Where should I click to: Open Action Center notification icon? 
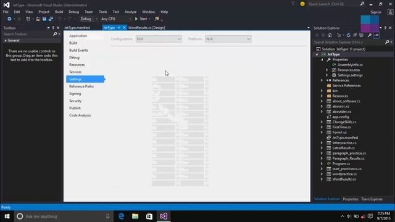coord(370,216)
